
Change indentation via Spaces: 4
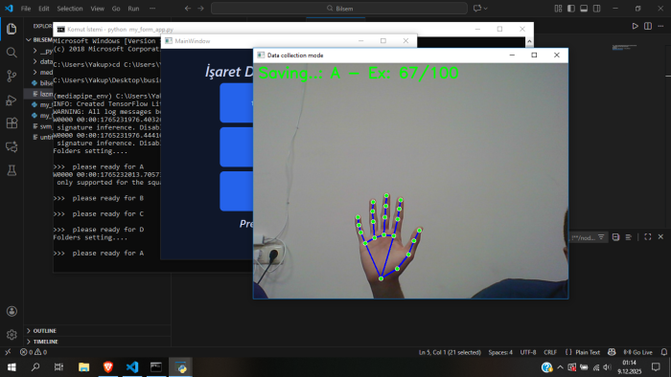click(500, 352)
